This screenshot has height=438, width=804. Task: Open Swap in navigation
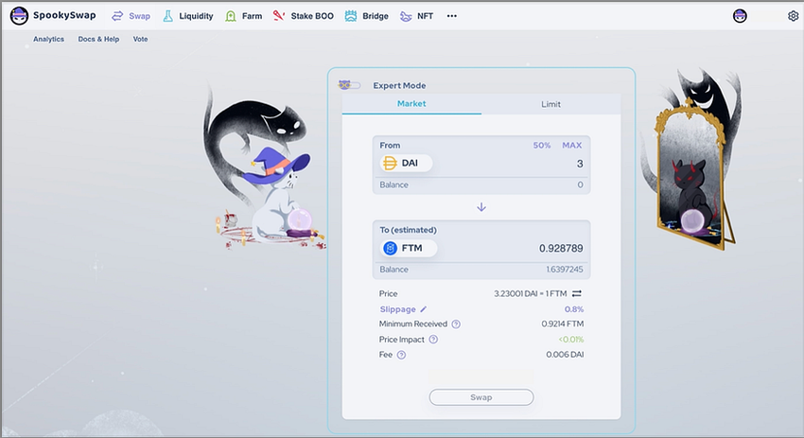[139, 16]
